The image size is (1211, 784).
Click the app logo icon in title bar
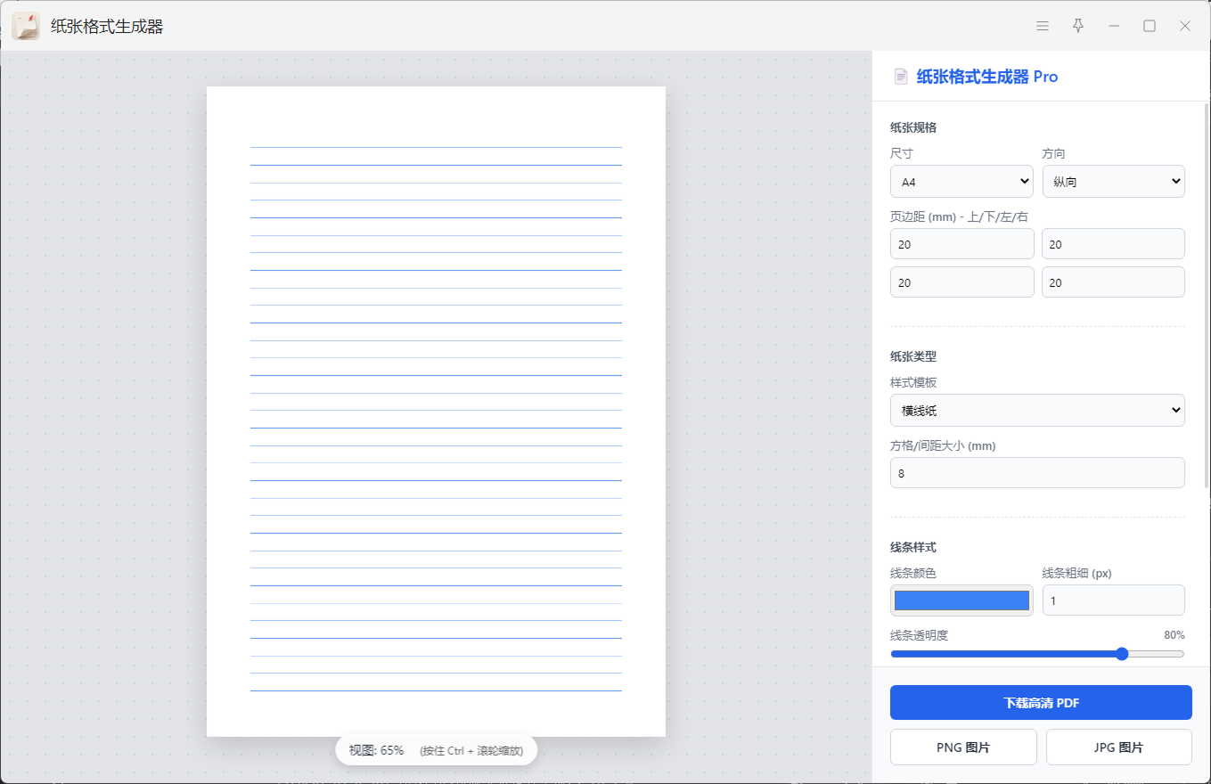[26, 26]
